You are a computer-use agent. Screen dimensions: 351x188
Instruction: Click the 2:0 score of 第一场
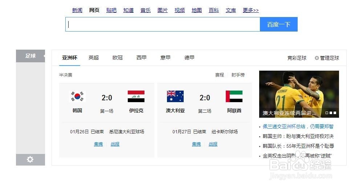coord(107,98)
